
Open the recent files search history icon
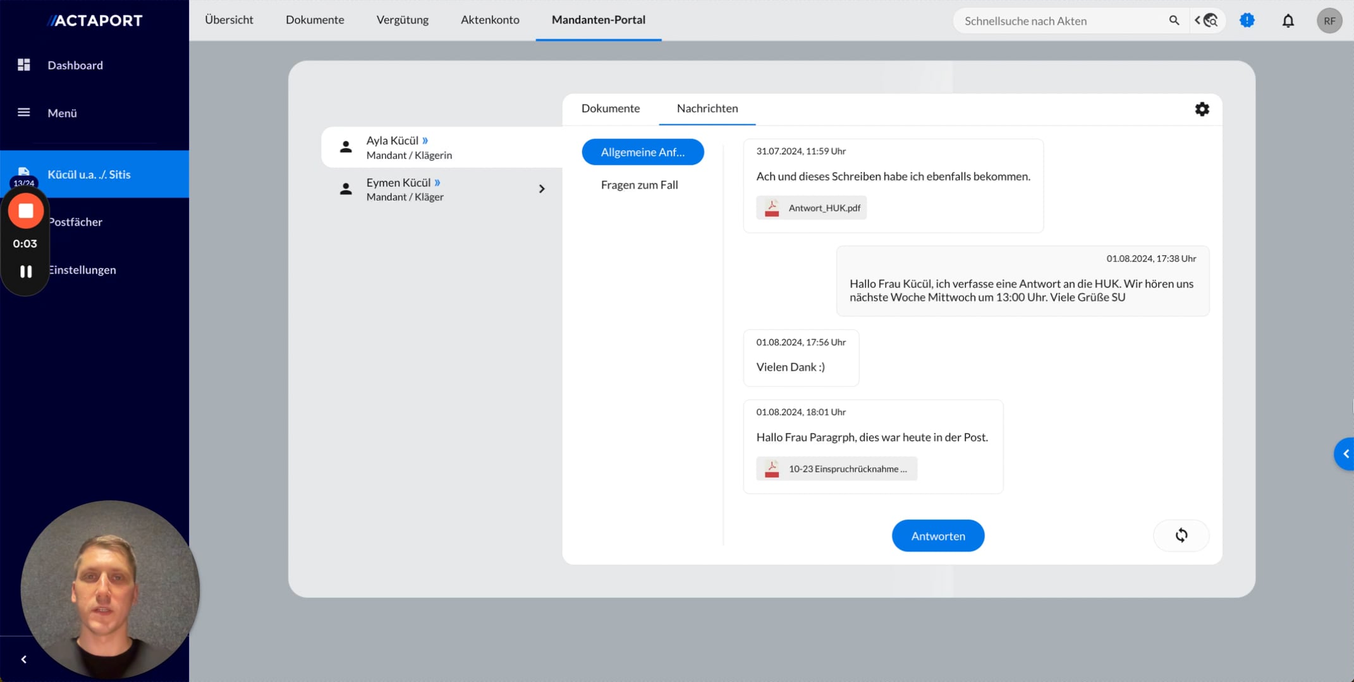pyautogui.click(x=1207, y=21)
